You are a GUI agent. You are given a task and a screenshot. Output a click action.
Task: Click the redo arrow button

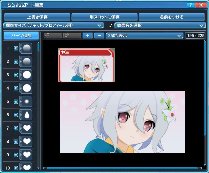coord(72,36)
